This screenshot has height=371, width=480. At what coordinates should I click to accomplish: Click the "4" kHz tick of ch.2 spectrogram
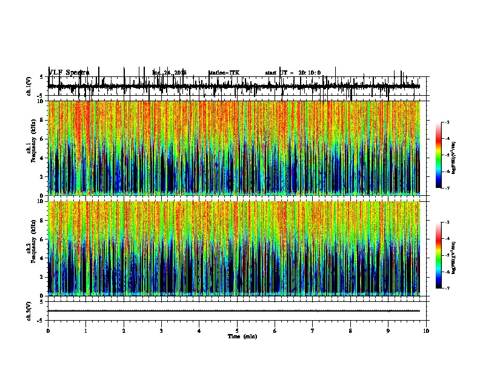(x=42, y=258)
